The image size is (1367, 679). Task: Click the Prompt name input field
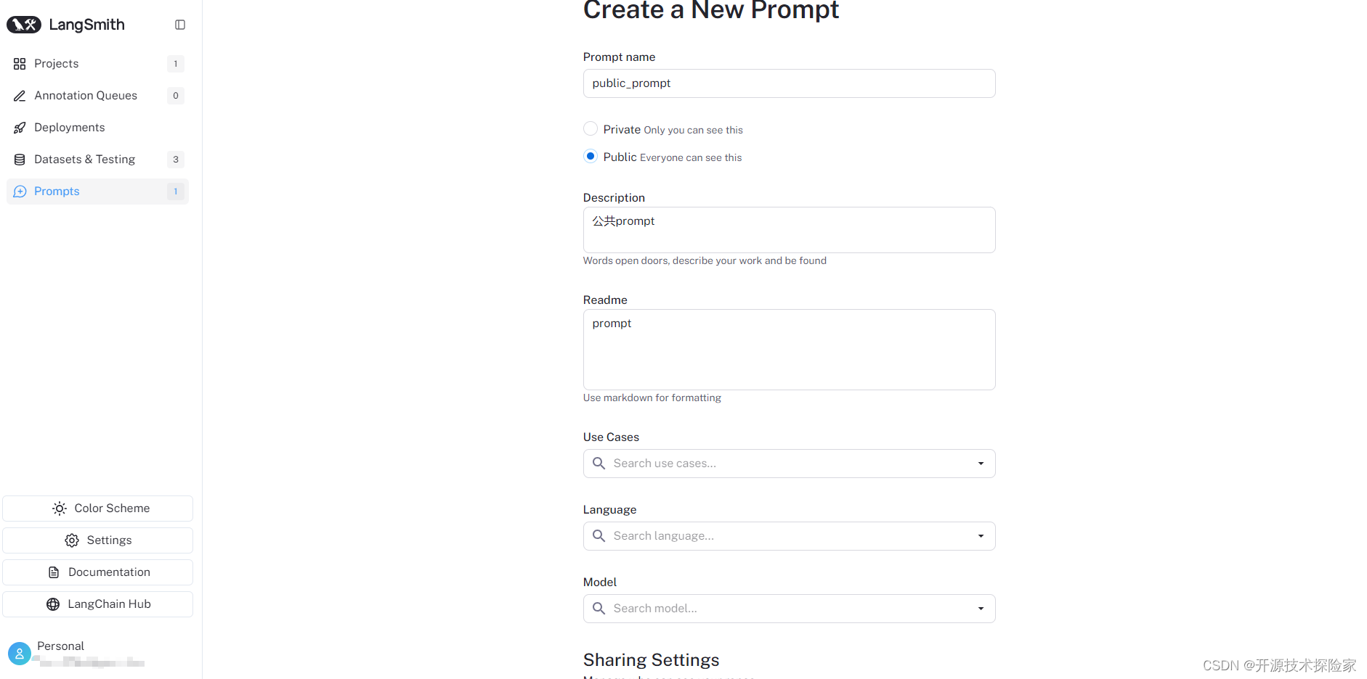(x=789, y=83)
